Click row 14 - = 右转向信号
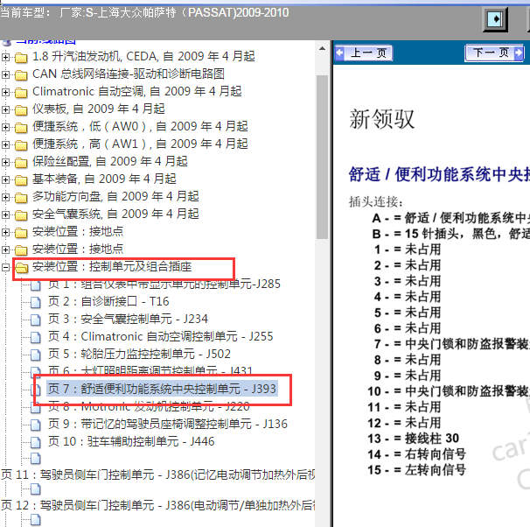Screen dimensions: 530x527 click(417, 454)
